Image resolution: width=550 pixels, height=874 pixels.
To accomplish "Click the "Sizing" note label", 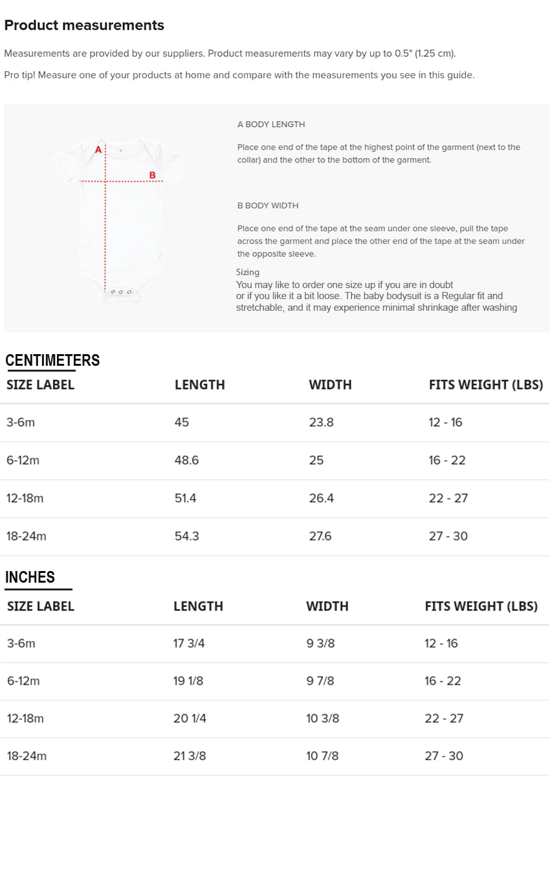I will 248,273.
